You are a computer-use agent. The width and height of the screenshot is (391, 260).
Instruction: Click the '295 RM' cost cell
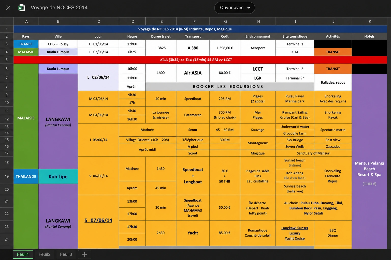coord(225,99)
